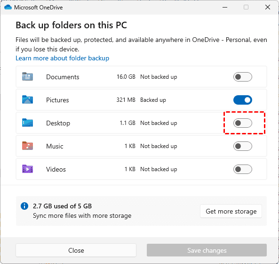Click the 2.7 GB used of 5 GB text

62,206
